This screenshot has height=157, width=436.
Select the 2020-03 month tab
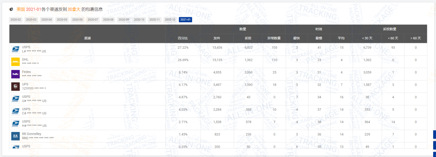(x=31, y=20)
